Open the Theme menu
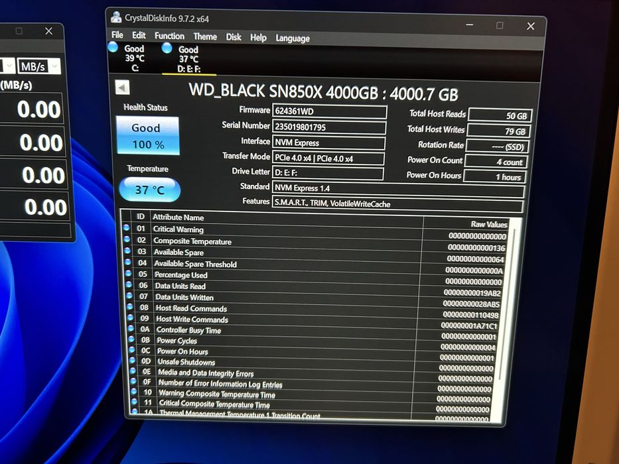The image size is (619, 464). pos(205,36)
